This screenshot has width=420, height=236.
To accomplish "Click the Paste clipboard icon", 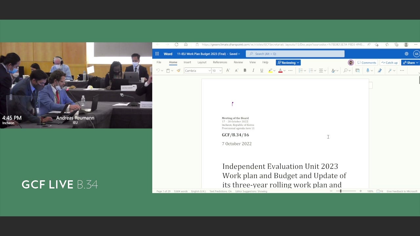I will tap(168, 70).
